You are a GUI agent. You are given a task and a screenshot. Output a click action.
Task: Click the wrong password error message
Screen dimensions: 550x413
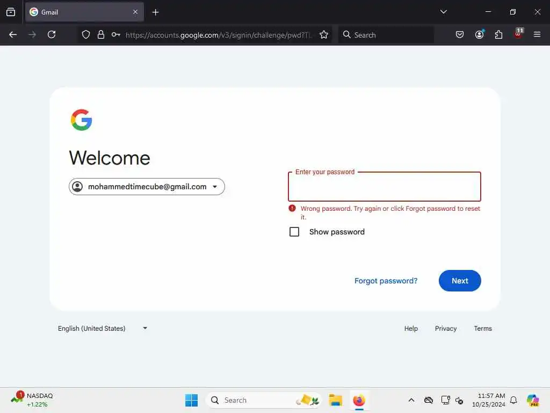point(390,212)
